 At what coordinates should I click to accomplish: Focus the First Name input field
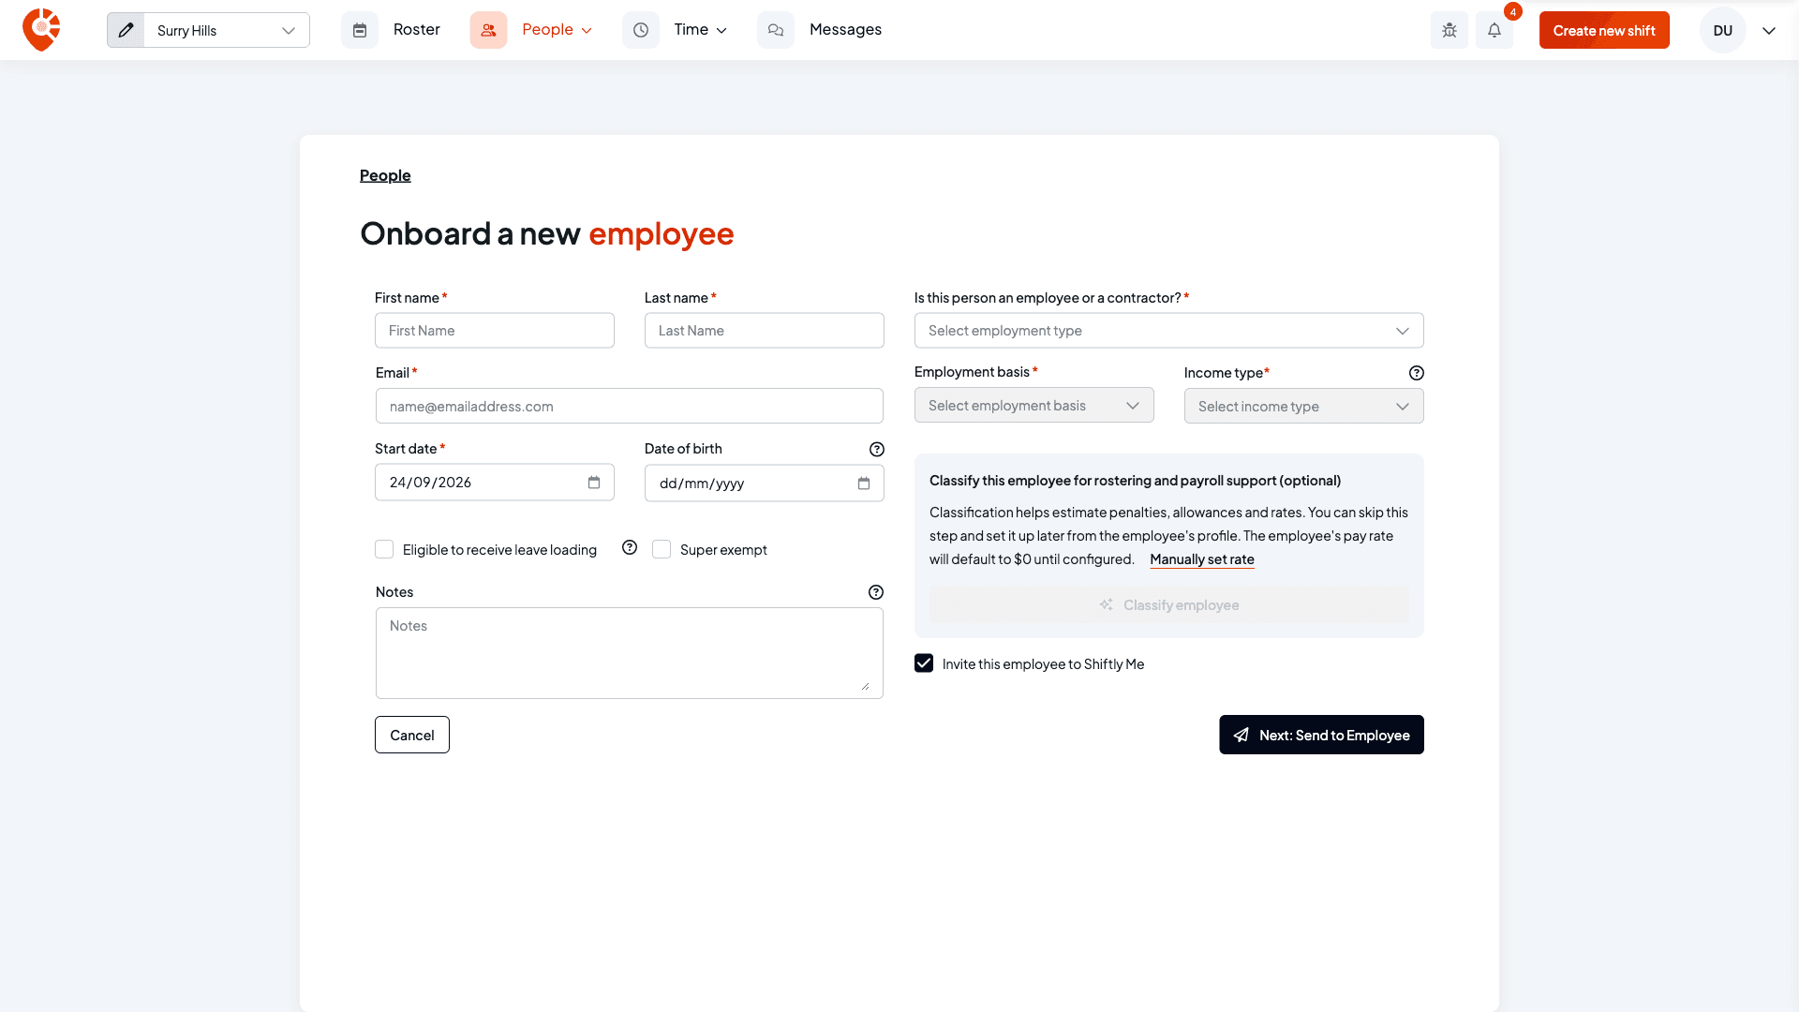pyautogui.click(x=495, y=331)
